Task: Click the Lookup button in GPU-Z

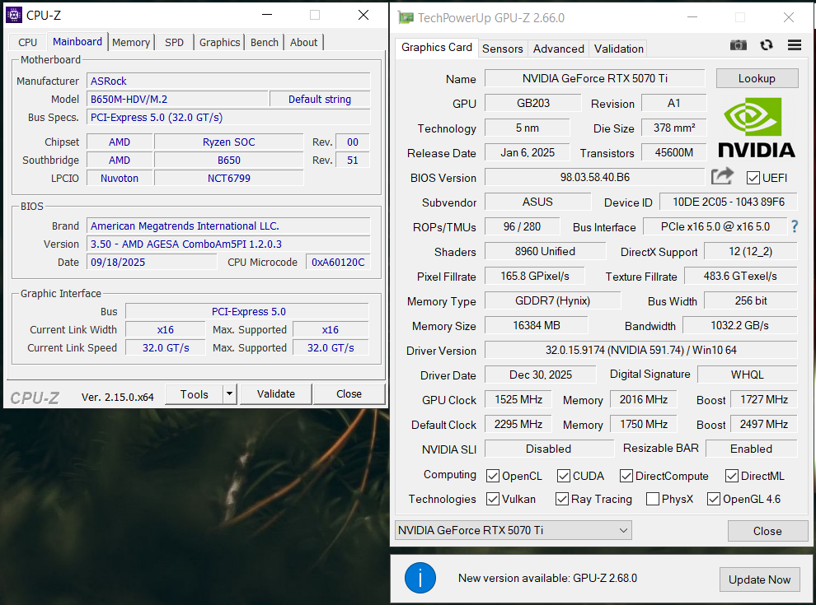Action: (757, 78)
